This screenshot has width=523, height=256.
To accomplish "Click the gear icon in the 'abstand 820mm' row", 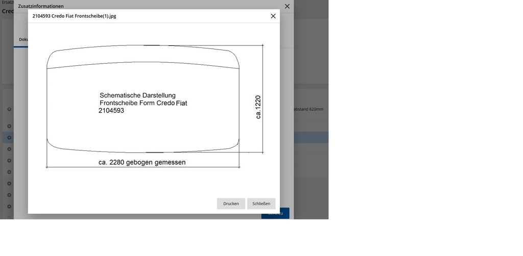I will 9,109.
